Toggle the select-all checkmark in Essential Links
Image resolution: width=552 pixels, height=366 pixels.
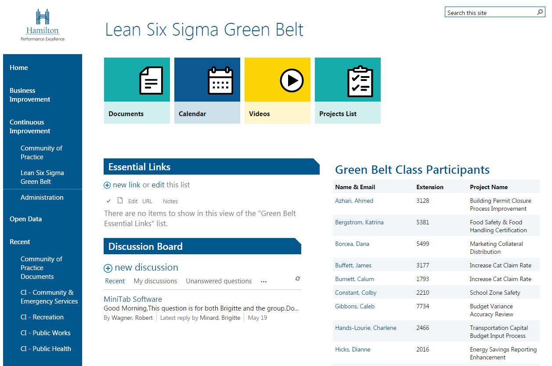pyautogui.click(x=108, y=201)
